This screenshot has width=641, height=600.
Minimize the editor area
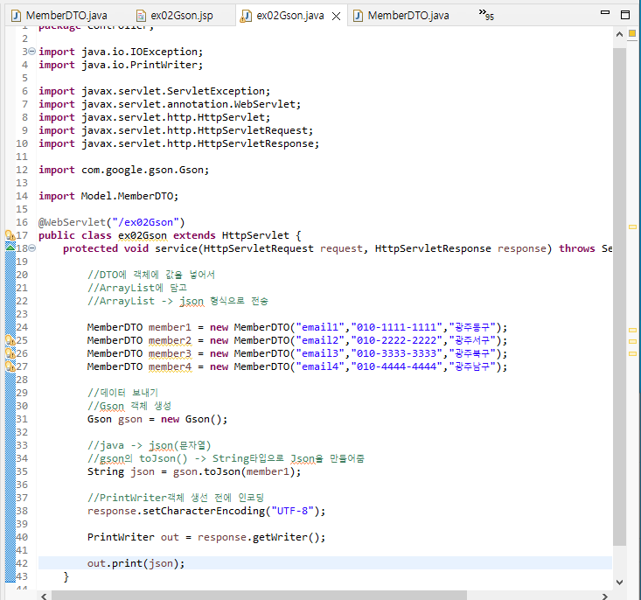point(605,12)
